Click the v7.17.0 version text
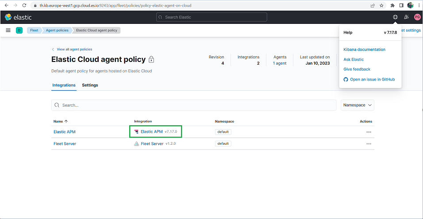Screen dimensions: 423x219 pos(171,132)
